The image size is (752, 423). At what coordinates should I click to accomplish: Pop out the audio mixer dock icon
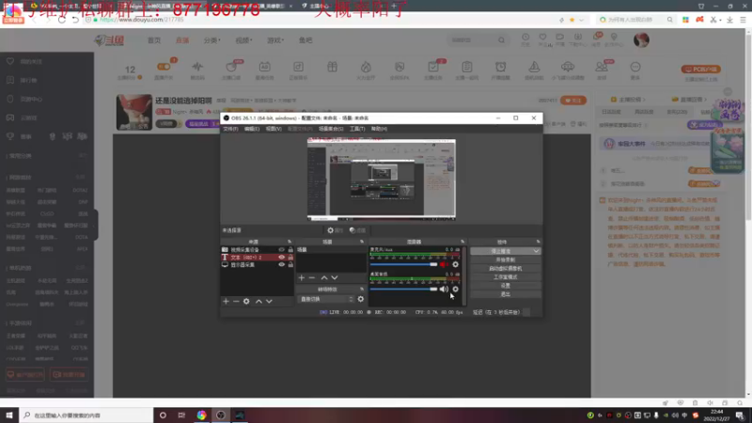coord(462,242)
